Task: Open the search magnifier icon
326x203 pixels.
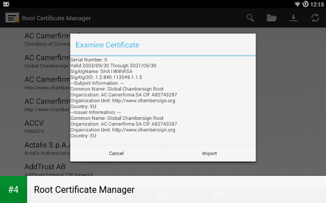Action: (250, 18)
